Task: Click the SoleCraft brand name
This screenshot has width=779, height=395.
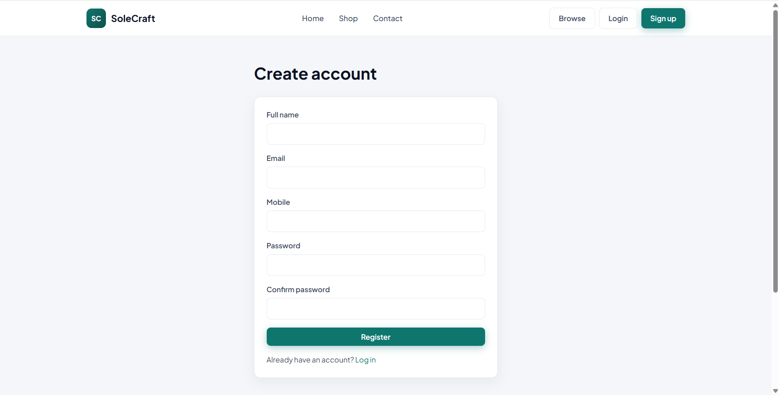Action: 133,18
